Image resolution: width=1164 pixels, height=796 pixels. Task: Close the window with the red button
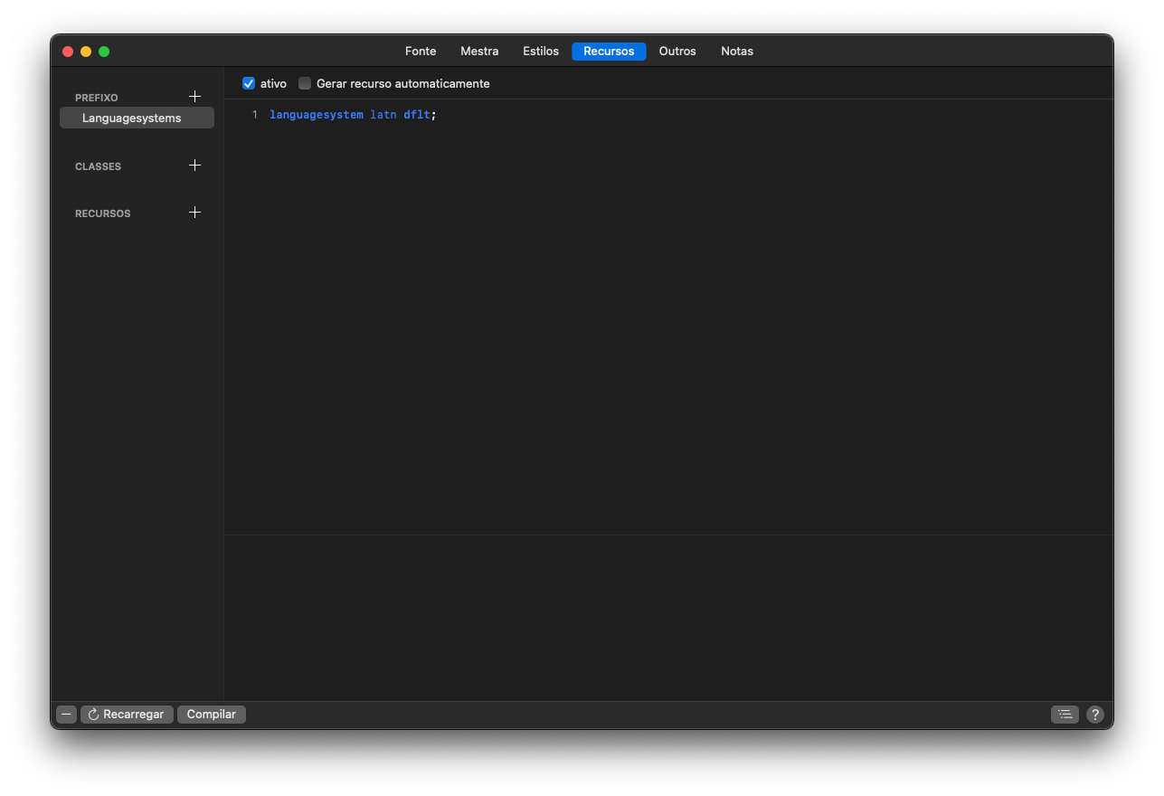pyautogui.click(x=68, y=52)
